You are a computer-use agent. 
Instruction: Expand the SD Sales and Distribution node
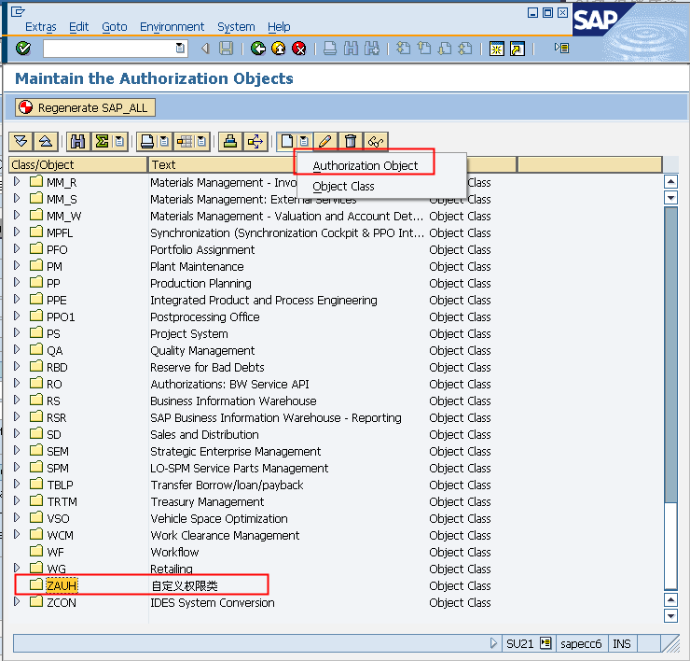(x=17, y=433)
